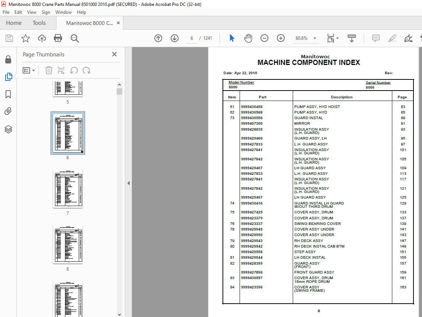Click the upload to cloud icon
This screenshot has height=317, width=422.
(42, 38)
